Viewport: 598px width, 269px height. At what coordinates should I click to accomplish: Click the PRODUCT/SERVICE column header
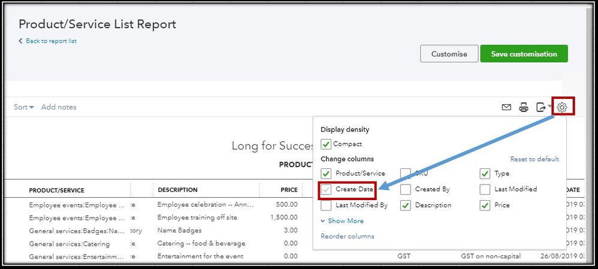click(x=56, y=190)
